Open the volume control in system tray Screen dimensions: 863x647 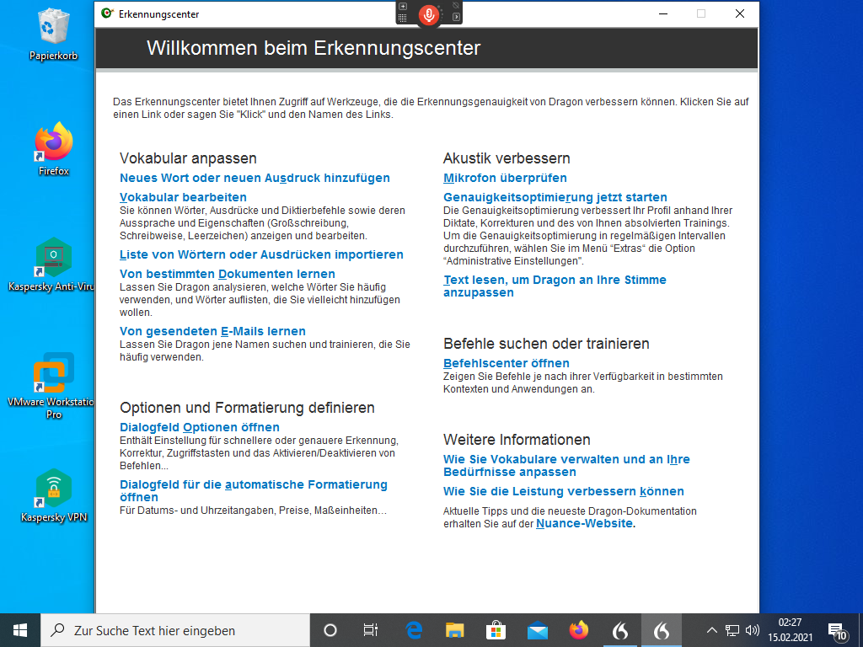(753, 629)
